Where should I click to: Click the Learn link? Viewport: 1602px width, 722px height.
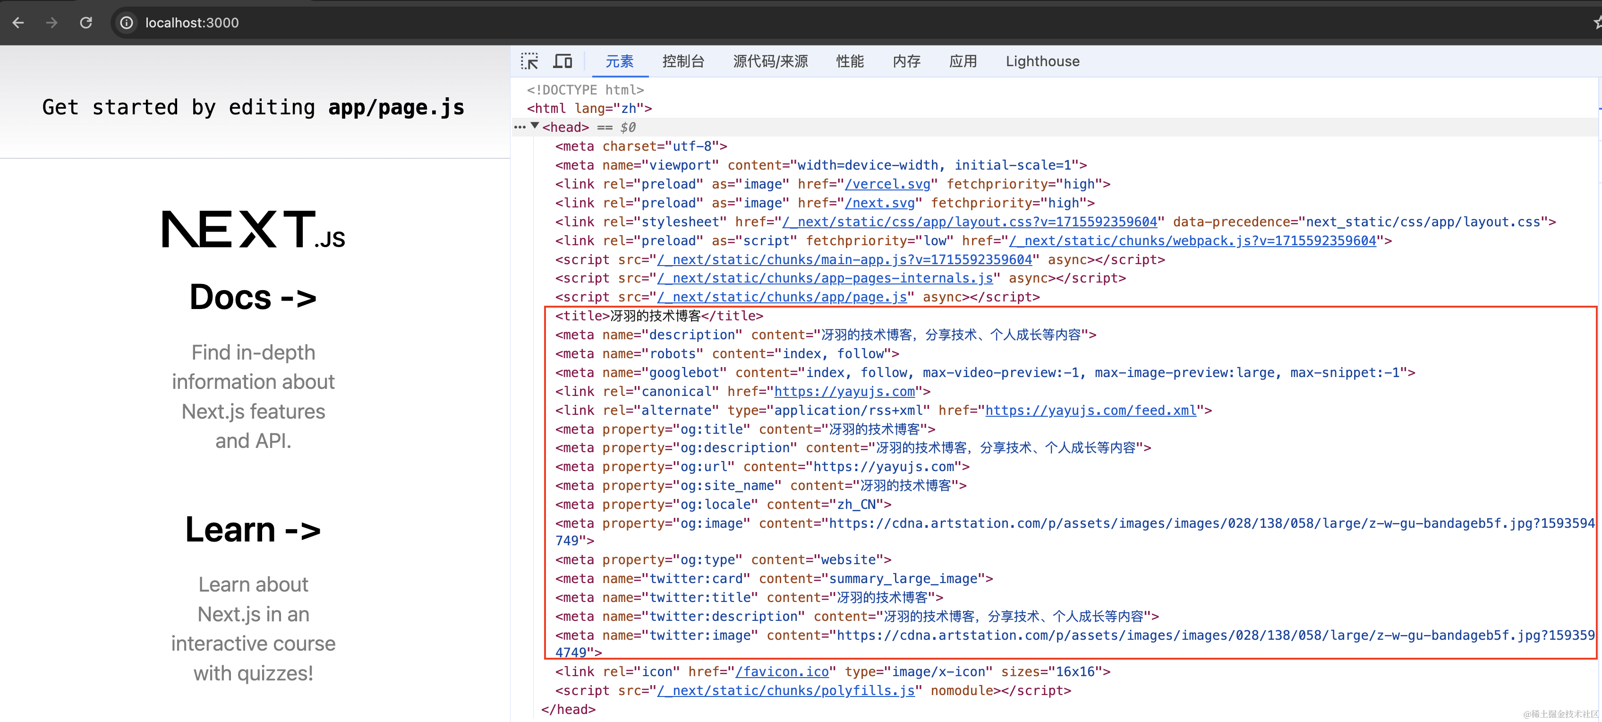(252, 530)
